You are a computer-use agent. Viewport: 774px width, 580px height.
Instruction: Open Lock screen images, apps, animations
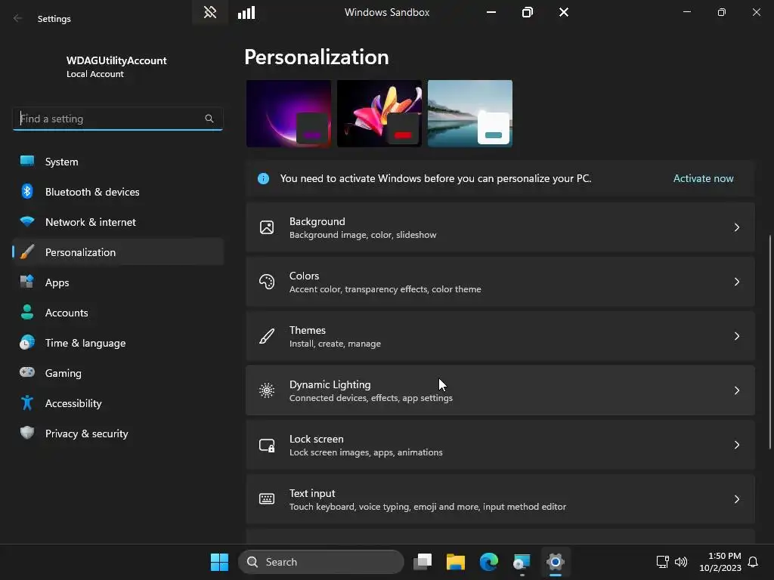click(500, 445)
